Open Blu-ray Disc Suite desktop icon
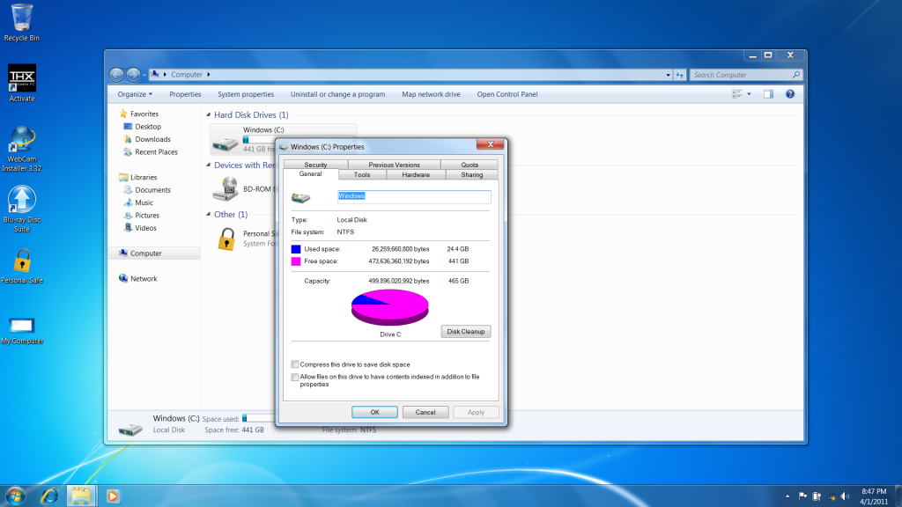The height and width of the screenshot is (507, 902). click(22, 209)
